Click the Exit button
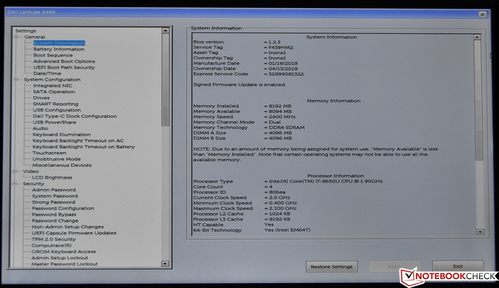Image resolution: width=499 pixels, height=288 pixels. tap(457, 266)
